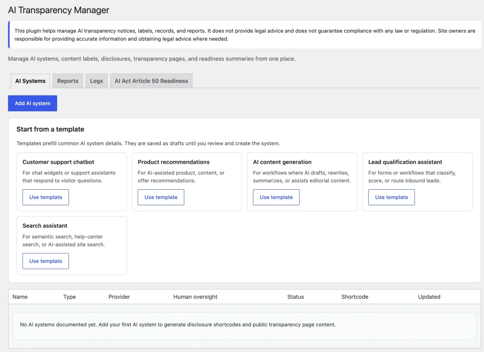Viewport: 484px width, 352px height.
Task: Open the AI Systems tab
Action: [x=30, y=81]
